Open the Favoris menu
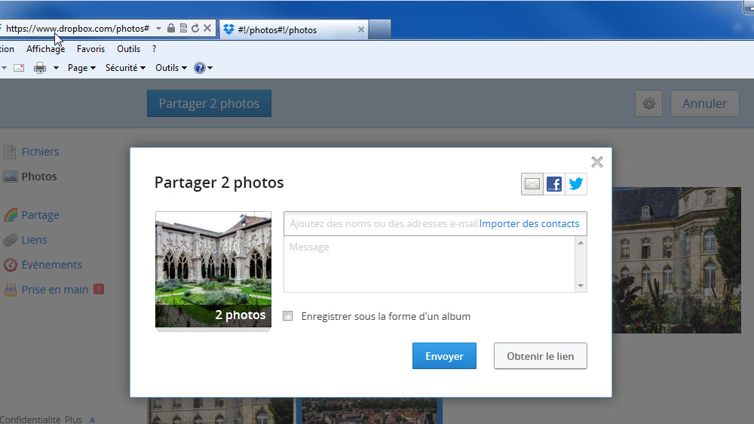Image resolution: width=754 pixels, height=424 pixels. click(90, 49)
